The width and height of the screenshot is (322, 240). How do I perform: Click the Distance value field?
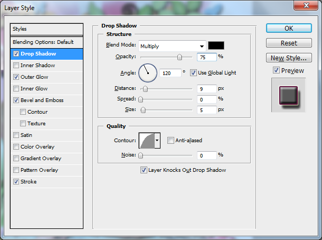pyautogui.click(x=207, y=89)
